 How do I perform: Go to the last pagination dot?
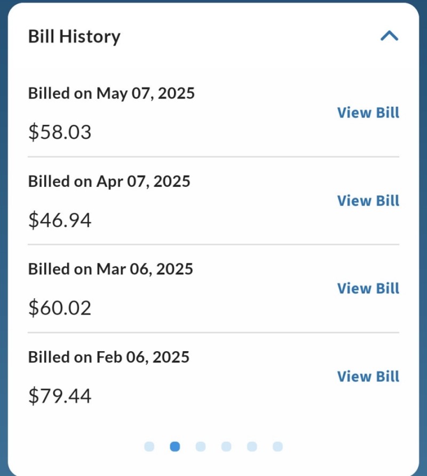pyautogui.click(x=278, y=446)
